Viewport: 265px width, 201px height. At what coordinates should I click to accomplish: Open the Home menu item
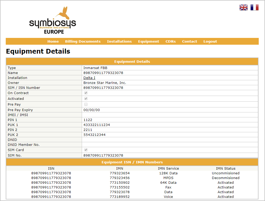[x=53, y=41]
